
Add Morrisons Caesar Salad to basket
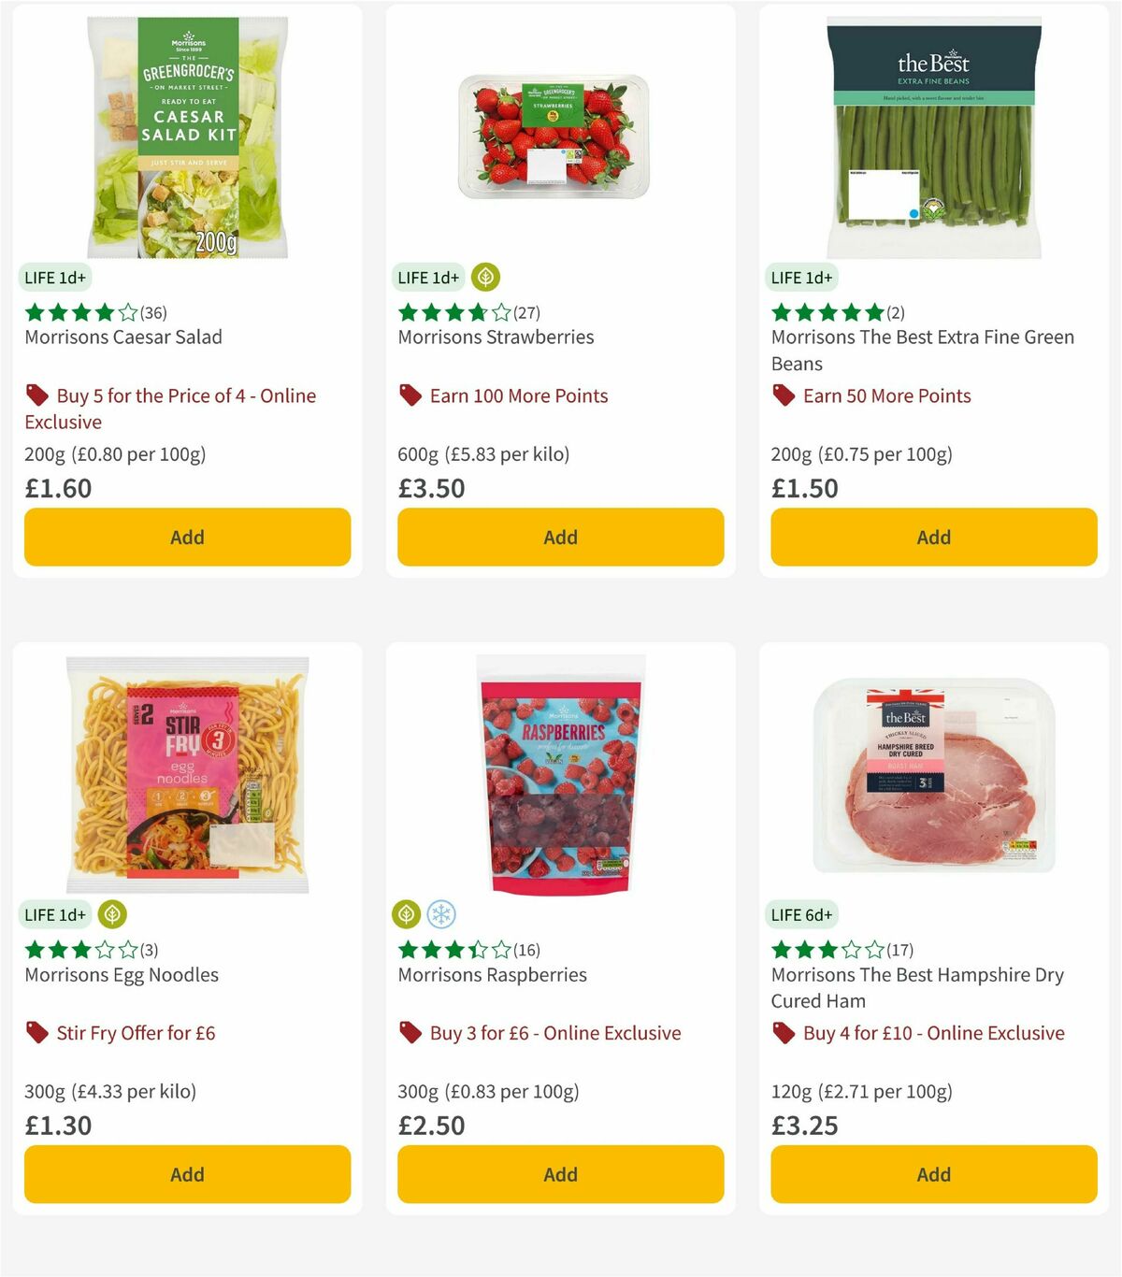(187, 537)
